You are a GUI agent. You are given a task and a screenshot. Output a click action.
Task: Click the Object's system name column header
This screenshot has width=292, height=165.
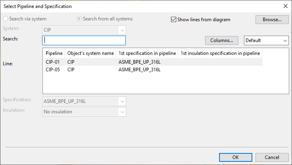point(90,53)
